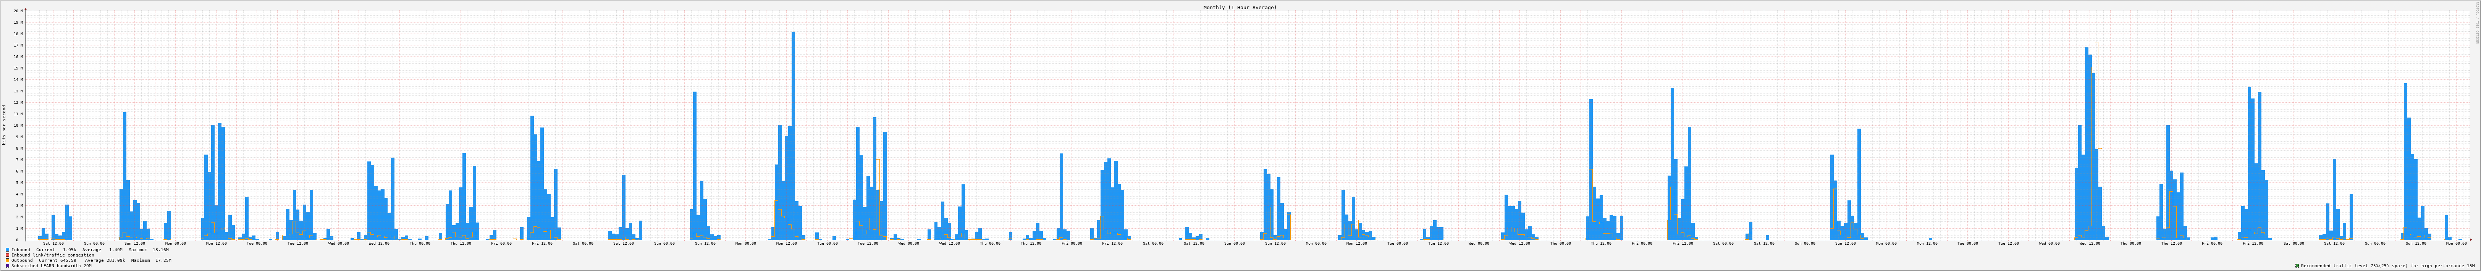The height and width of the screenshot is (271, 2481).
Task: Click the blue Inbound legend swatch
Action: (8, 250)
